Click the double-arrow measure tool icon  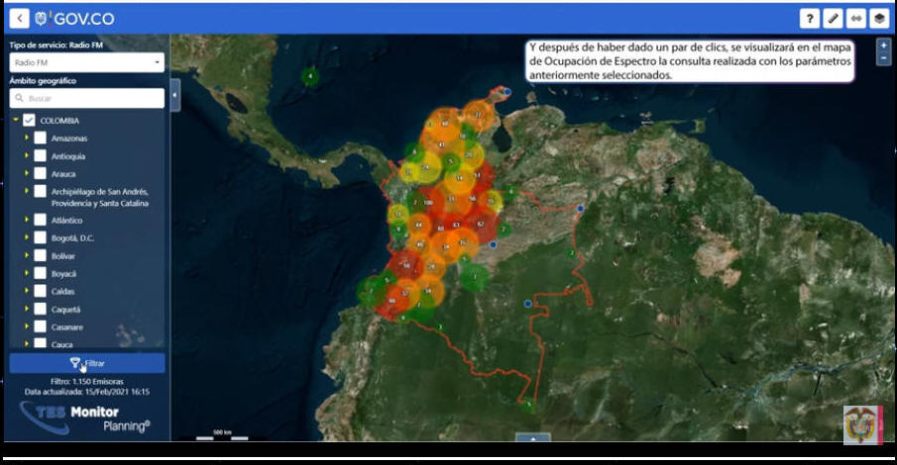click(855, 19)
